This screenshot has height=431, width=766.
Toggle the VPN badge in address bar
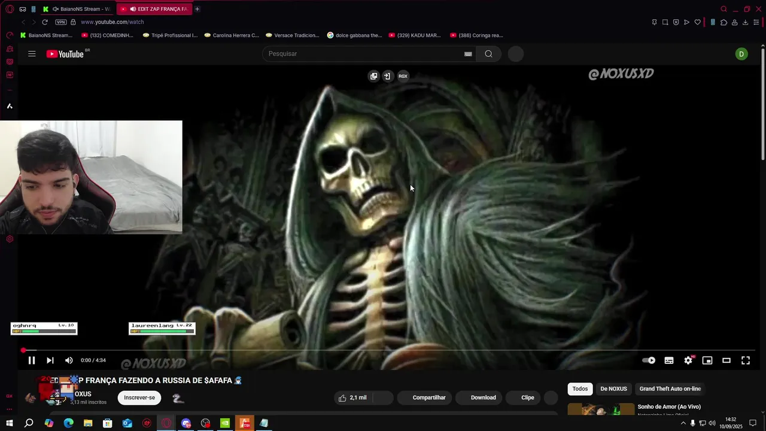point(61,22)
